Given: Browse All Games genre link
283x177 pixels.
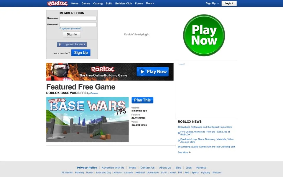Looking at the screenshot, I should (x=67, y=173).
